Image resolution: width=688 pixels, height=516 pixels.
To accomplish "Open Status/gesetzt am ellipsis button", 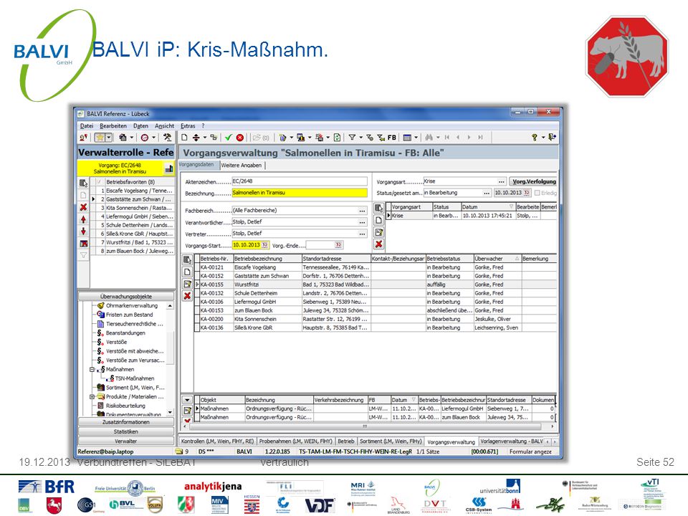I will point(487,193).
